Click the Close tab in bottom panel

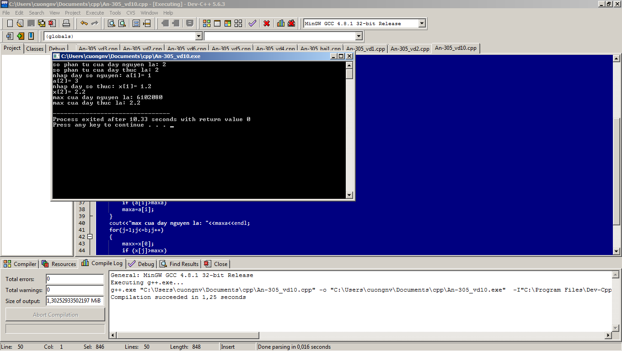pos(216,264)
